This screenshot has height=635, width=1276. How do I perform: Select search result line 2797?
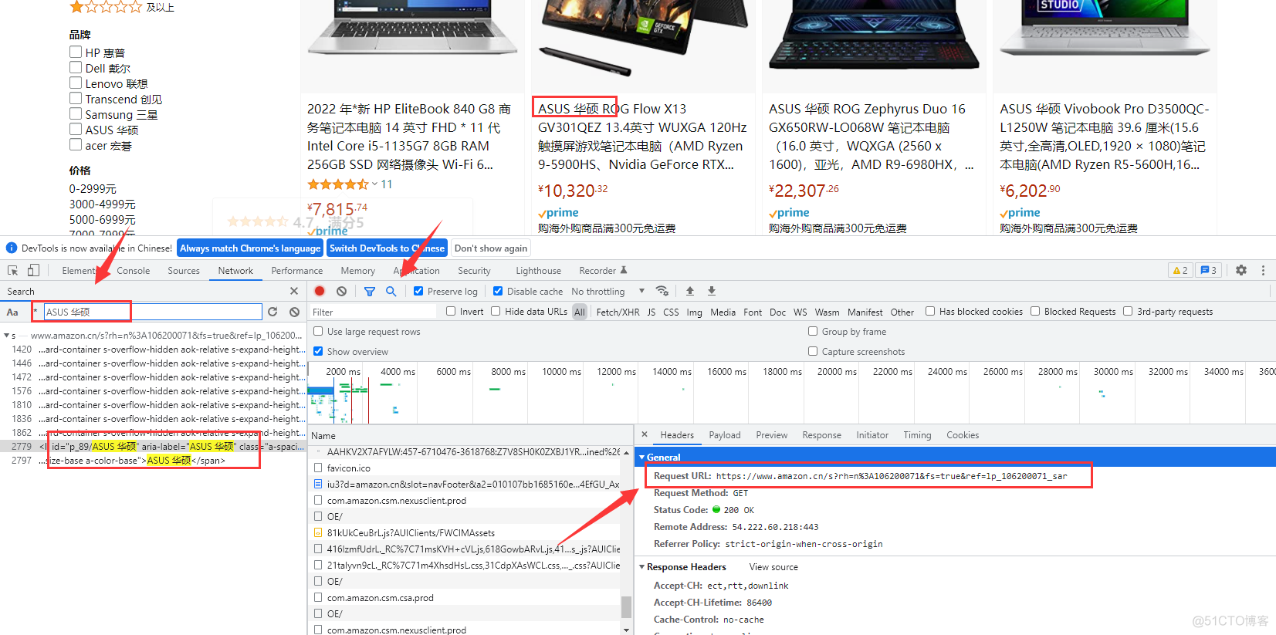[x=154, y=461]
